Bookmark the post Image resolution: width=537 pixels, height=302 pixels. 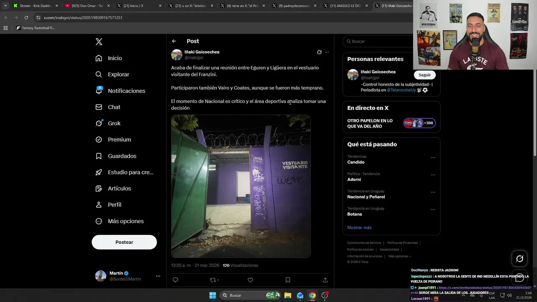(288, 280)
